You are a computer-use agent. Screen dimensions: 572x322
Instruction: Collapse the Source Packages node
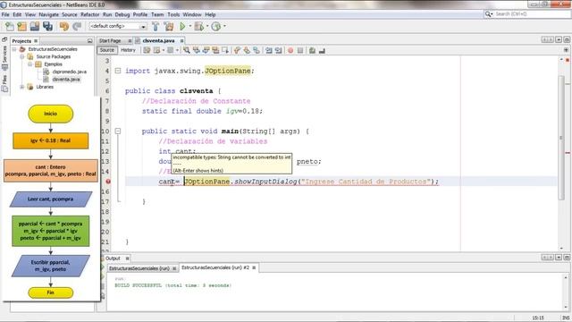click(x=21, y=56)
